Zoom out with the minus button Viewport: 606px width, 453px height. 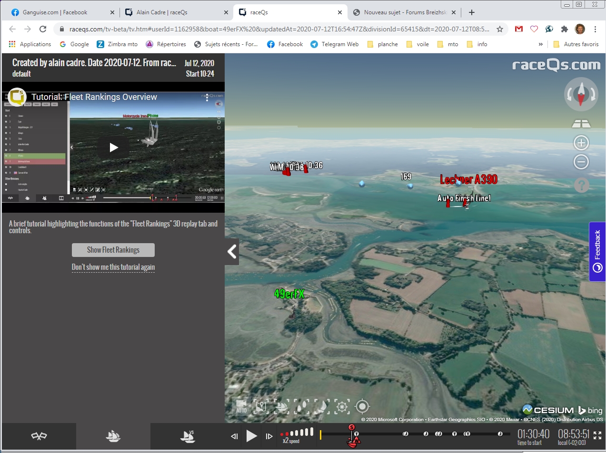(581, 162)
